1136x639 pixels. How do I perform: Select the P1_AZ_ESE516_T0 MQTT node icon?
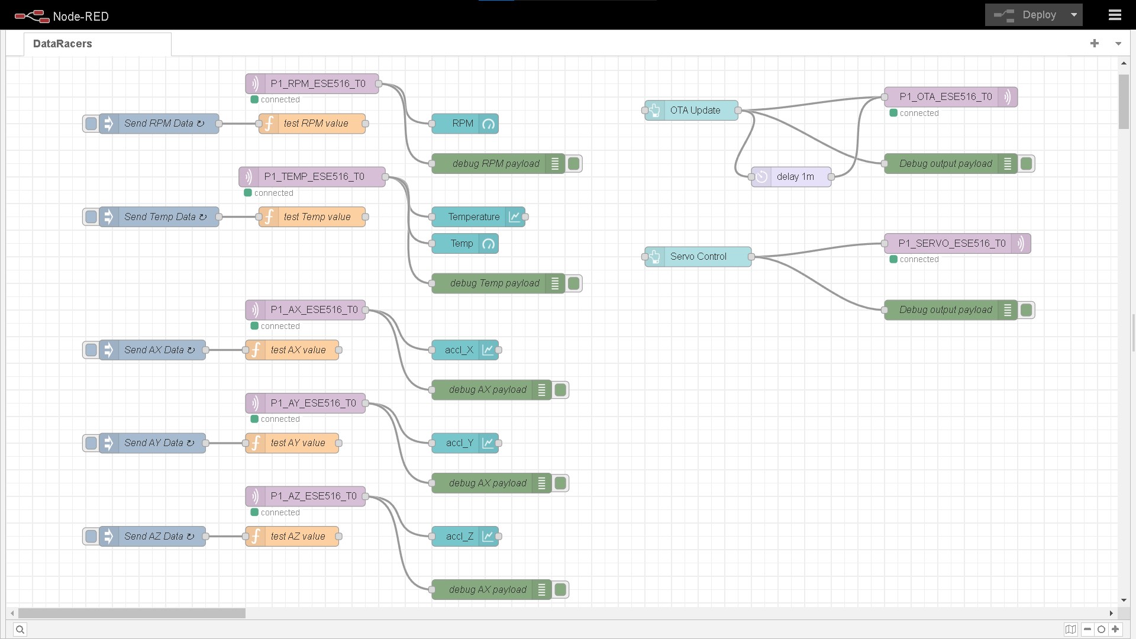[x=255, y=496]
